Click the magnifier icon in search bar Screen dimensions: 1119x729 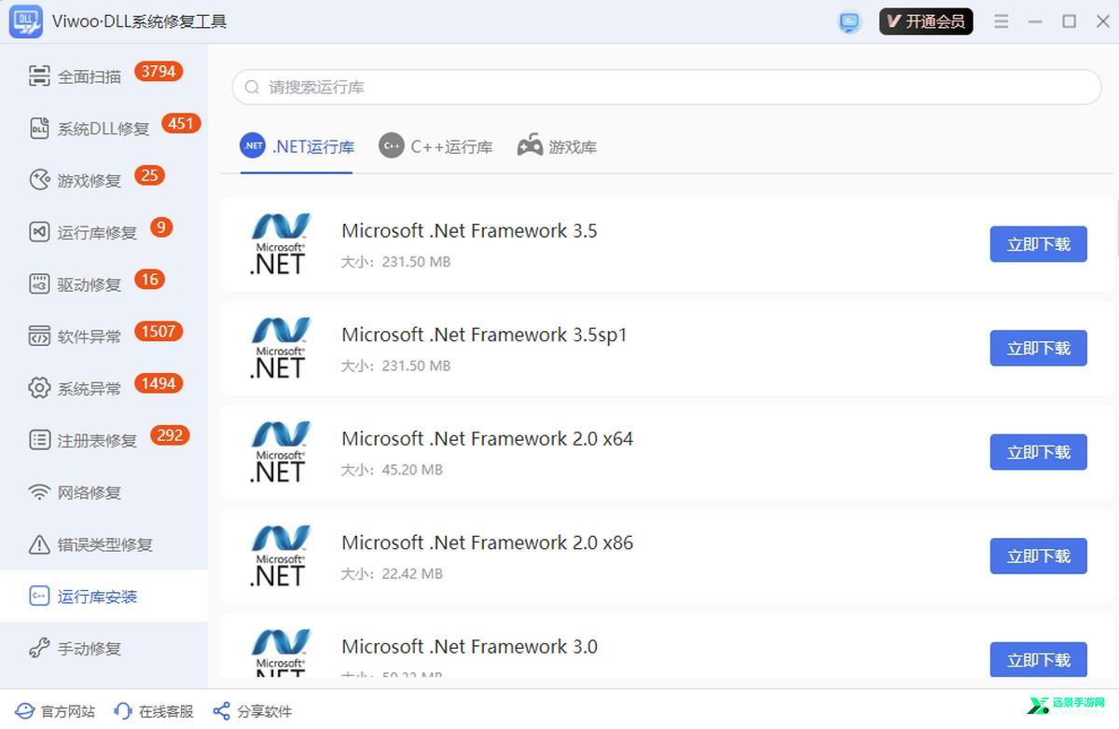[252, 87]
